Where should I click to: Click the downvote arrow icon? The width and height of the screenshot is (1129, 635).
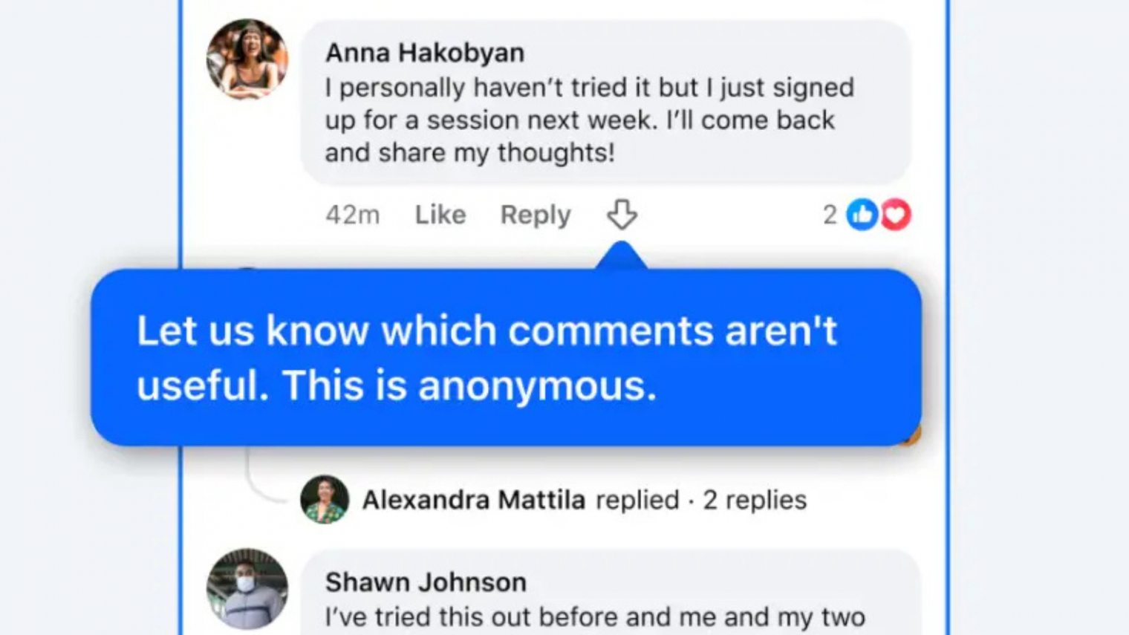(x=622, y=215)
